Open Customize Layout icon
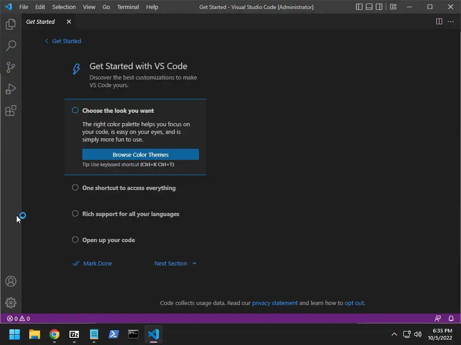This screenshot has width=461, height=345. click(x=393, y=7)
